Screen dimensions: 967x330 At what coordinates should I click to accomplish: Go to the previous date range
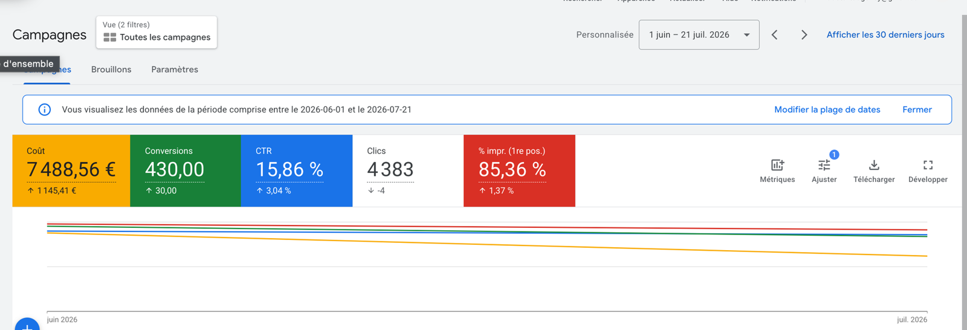775,35
